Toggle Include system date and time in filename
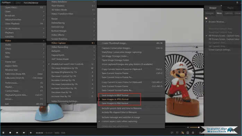Image resolution: width=242 pixels, height=136 pixels. pos(131,108)
